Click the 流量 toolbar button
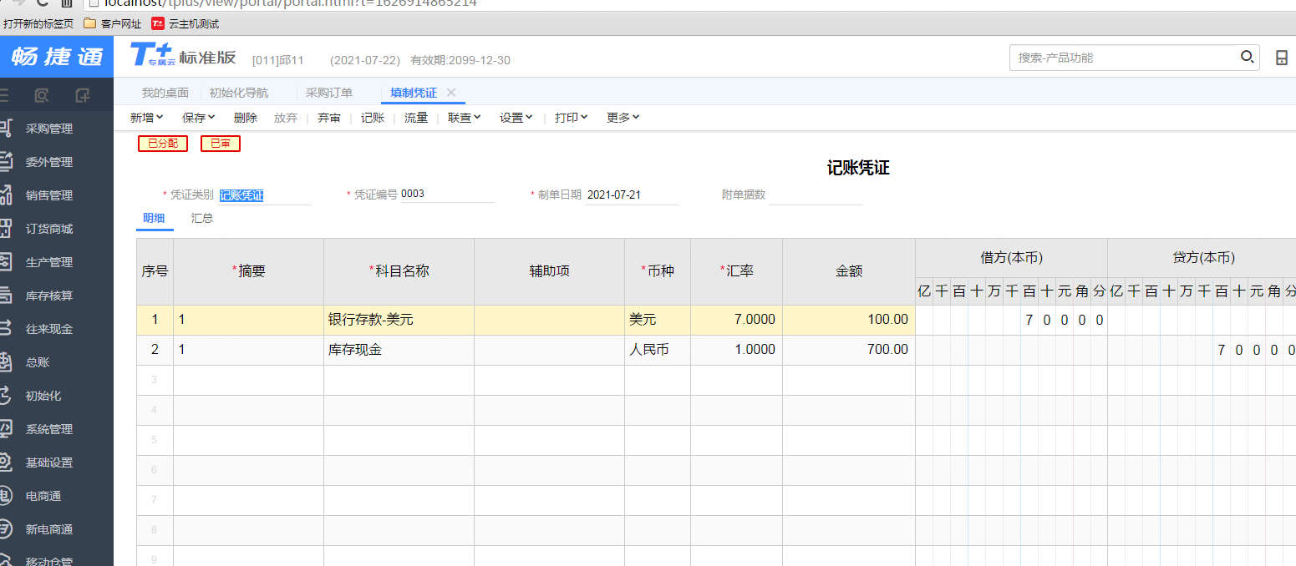Viewport: 1296px width, 566px height. pyautogui.click(x=416, y=118)
